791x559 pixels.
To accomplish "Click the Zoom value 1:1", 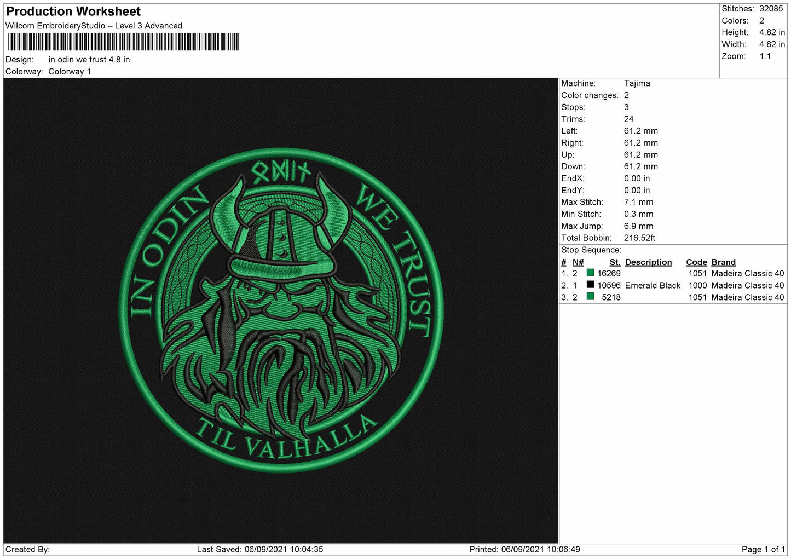I will click(765, 56).
